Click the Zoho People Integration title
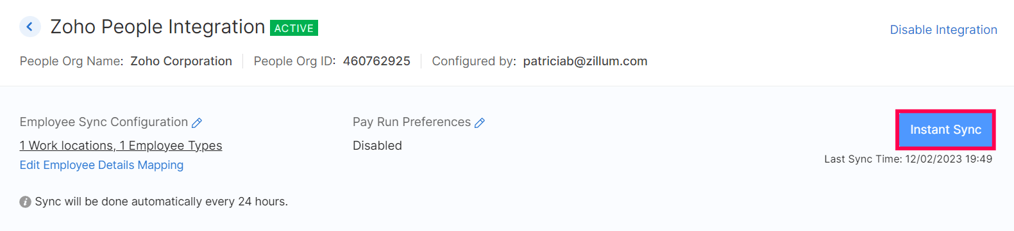 (x=158, y=27)
